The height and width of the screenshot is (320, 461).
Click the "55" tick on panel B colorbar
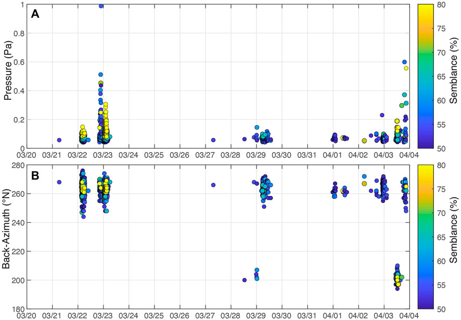tap(441, 285)
